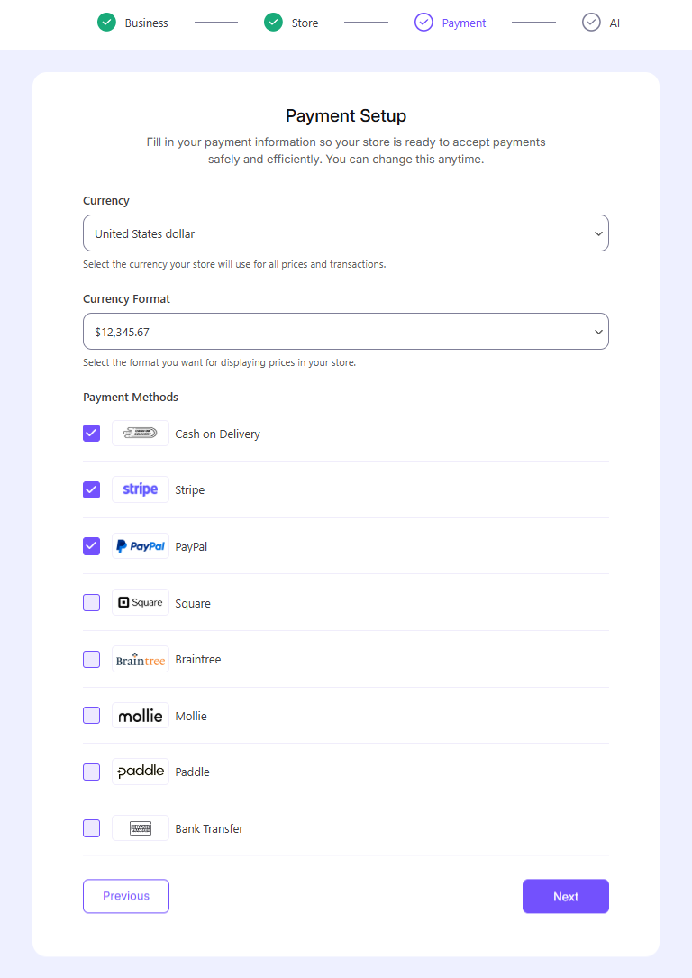Uncheck the Cash on Delivery checkbox
The image size is (692, 978).
click(x=92, y=434)
